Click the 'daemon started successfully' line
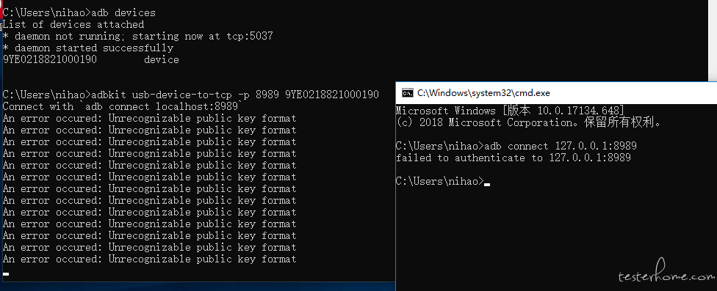717x291 pixels. click(88, 48)
